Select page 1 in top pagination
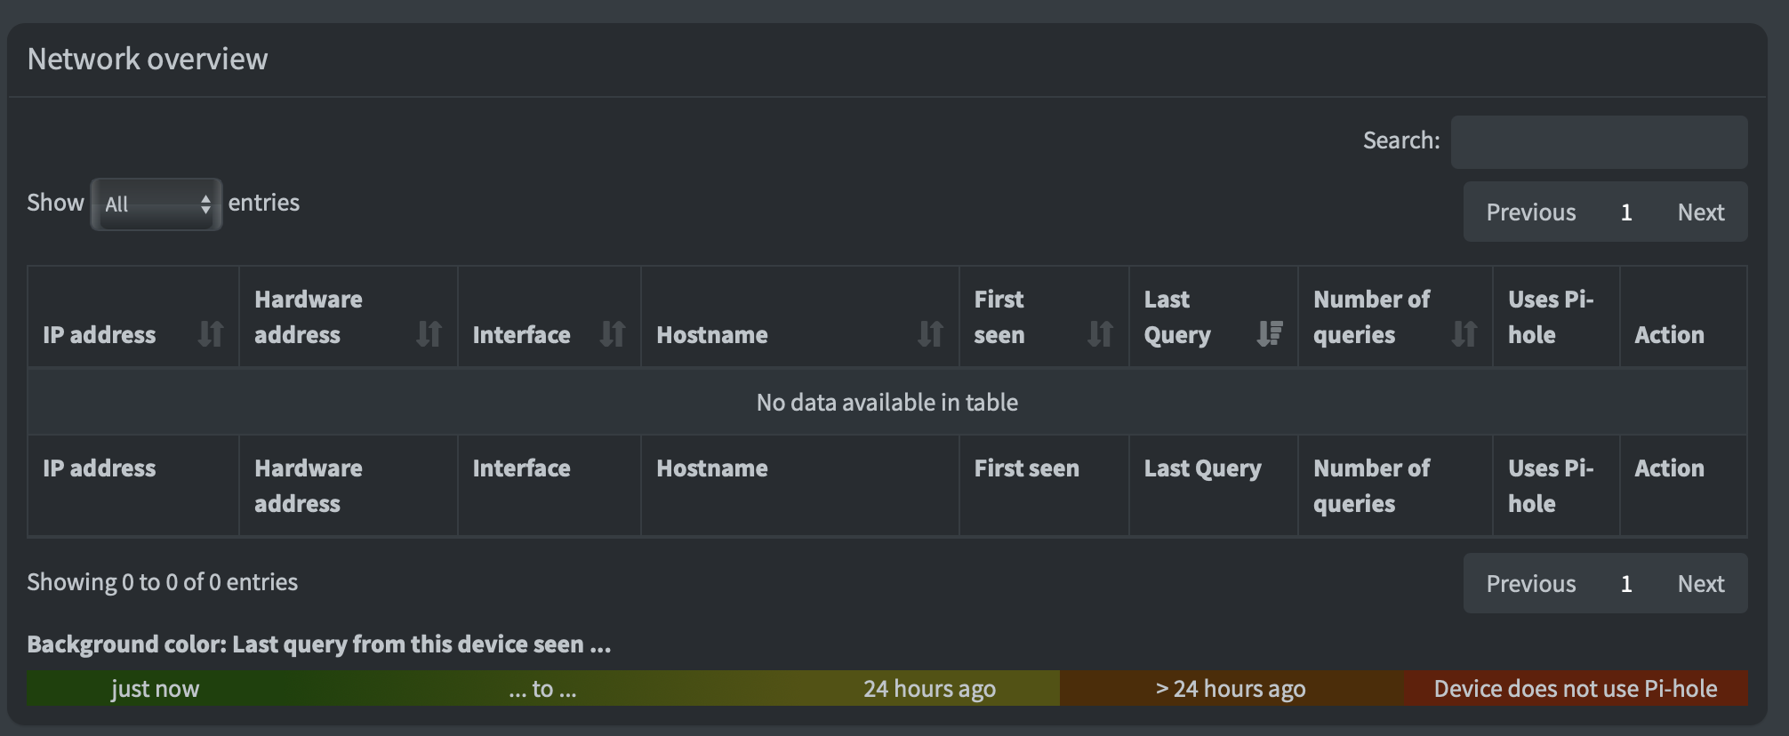 click(1626, 212)
